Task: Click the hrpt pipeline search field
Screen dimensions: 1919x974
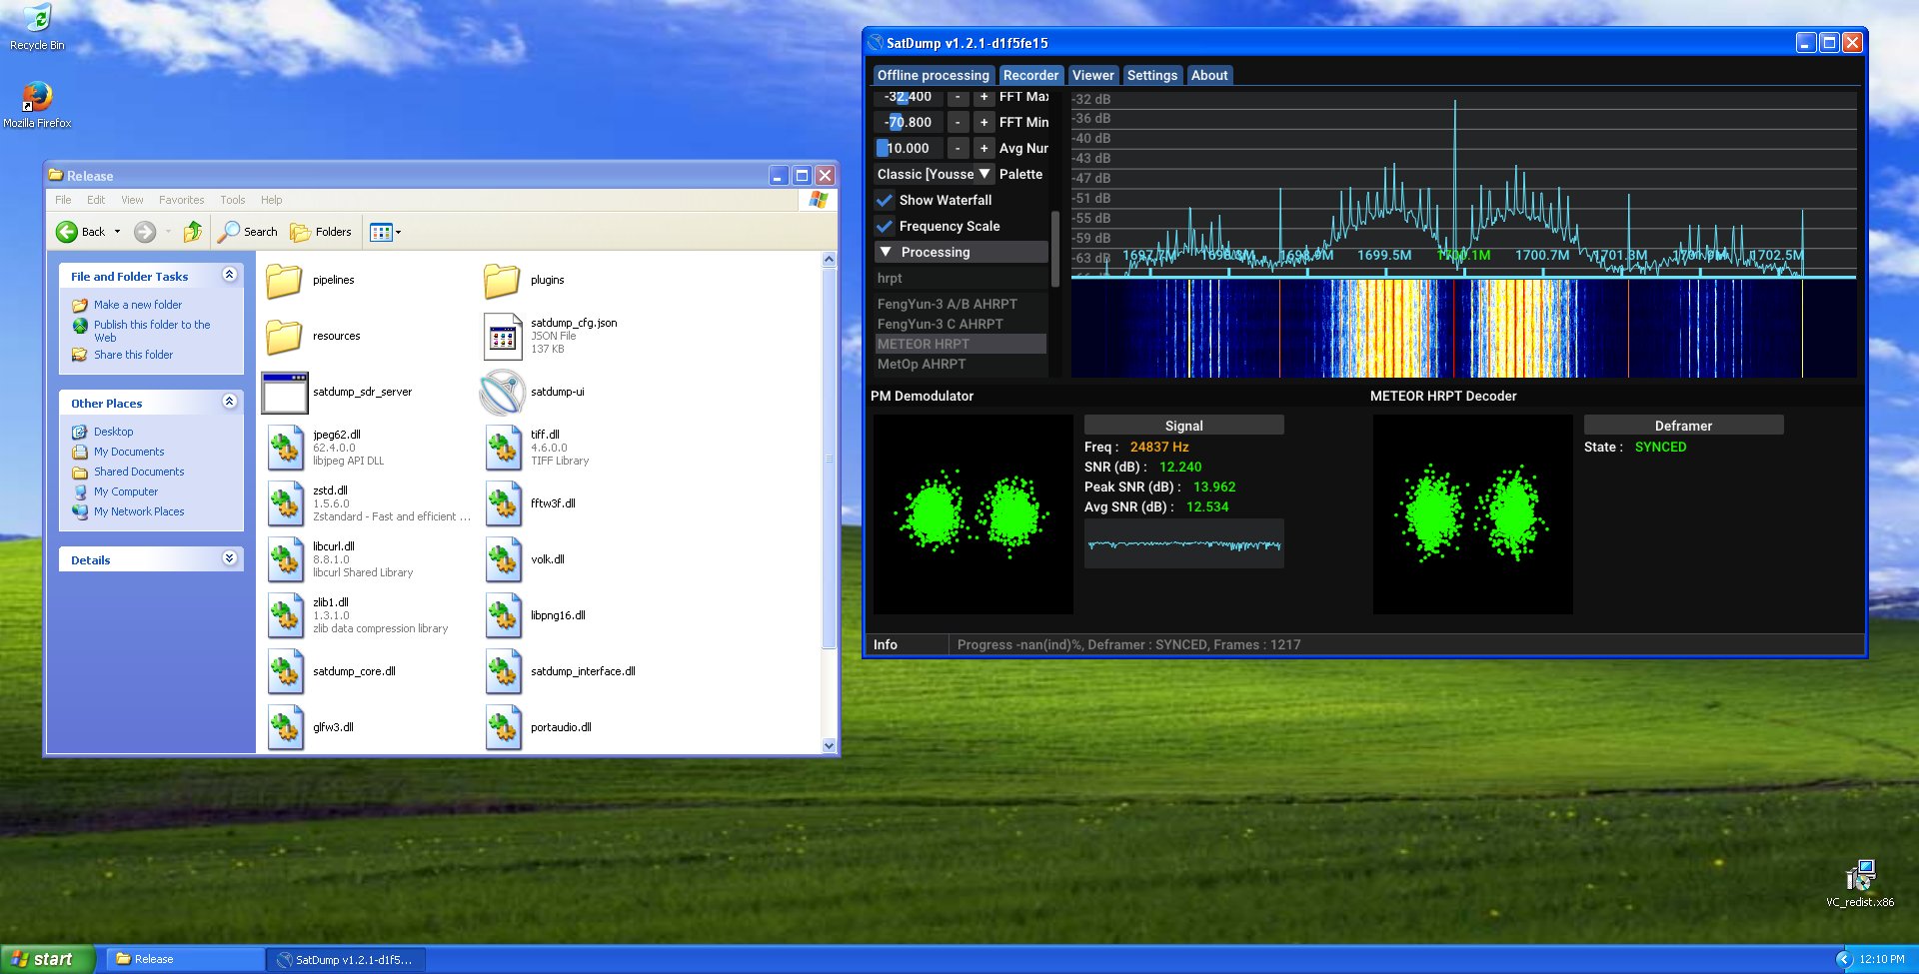Action: click(960, 278)
